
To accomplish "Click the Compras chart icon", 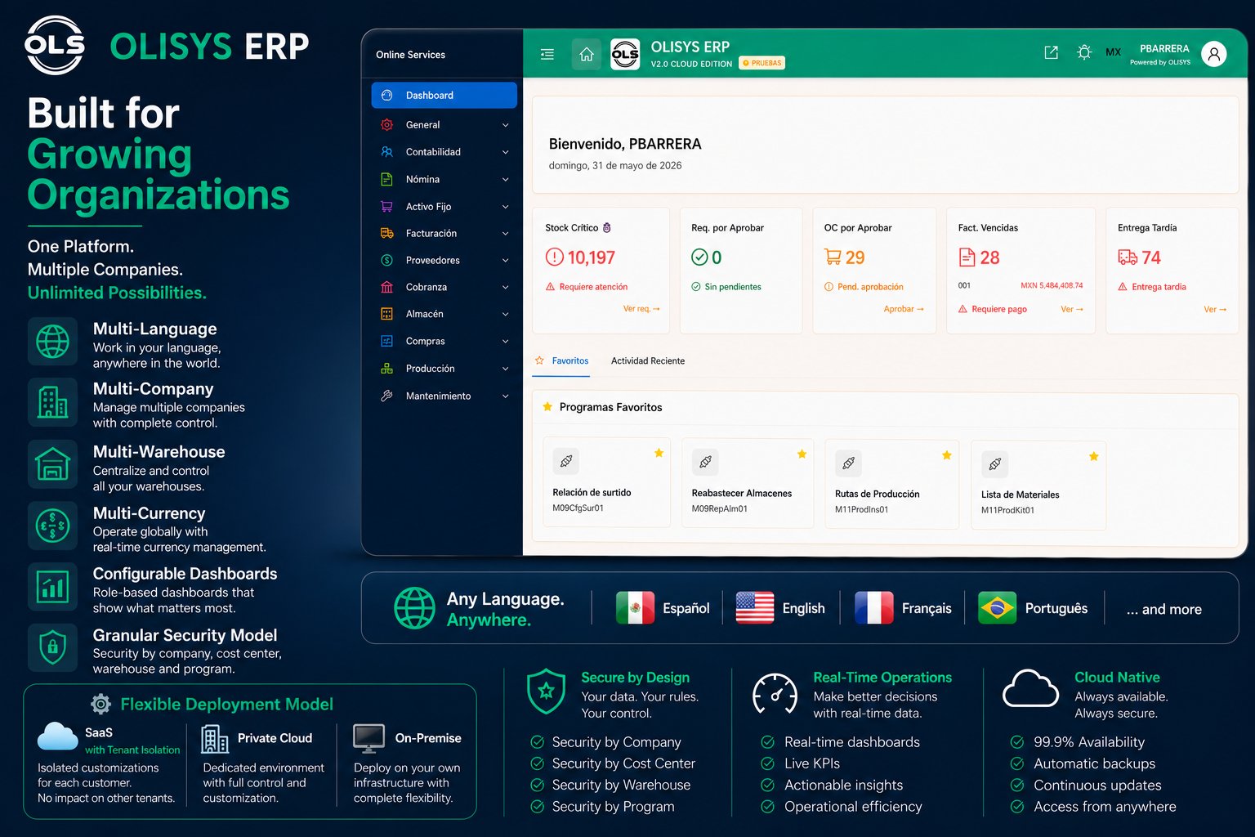I will [x=386, y=341].
